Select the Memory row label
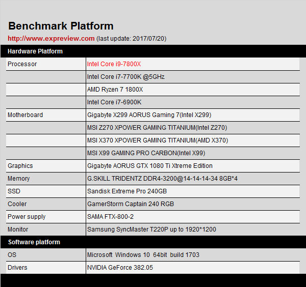The height and width of the screenshot is (287, 306). [18, 179]
